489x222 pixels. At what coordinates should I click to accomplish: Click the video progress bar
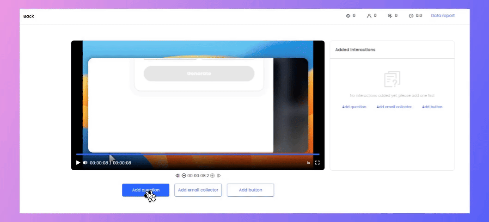[198, 154]
